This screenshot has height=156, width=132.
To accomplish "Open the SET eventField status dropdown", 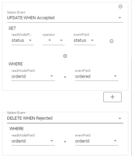I will [x=85, y=40].
